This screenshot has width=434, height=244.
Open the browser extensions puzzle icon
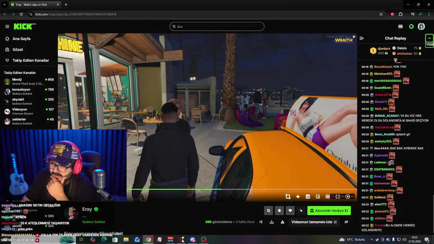(x=401, y=14)
